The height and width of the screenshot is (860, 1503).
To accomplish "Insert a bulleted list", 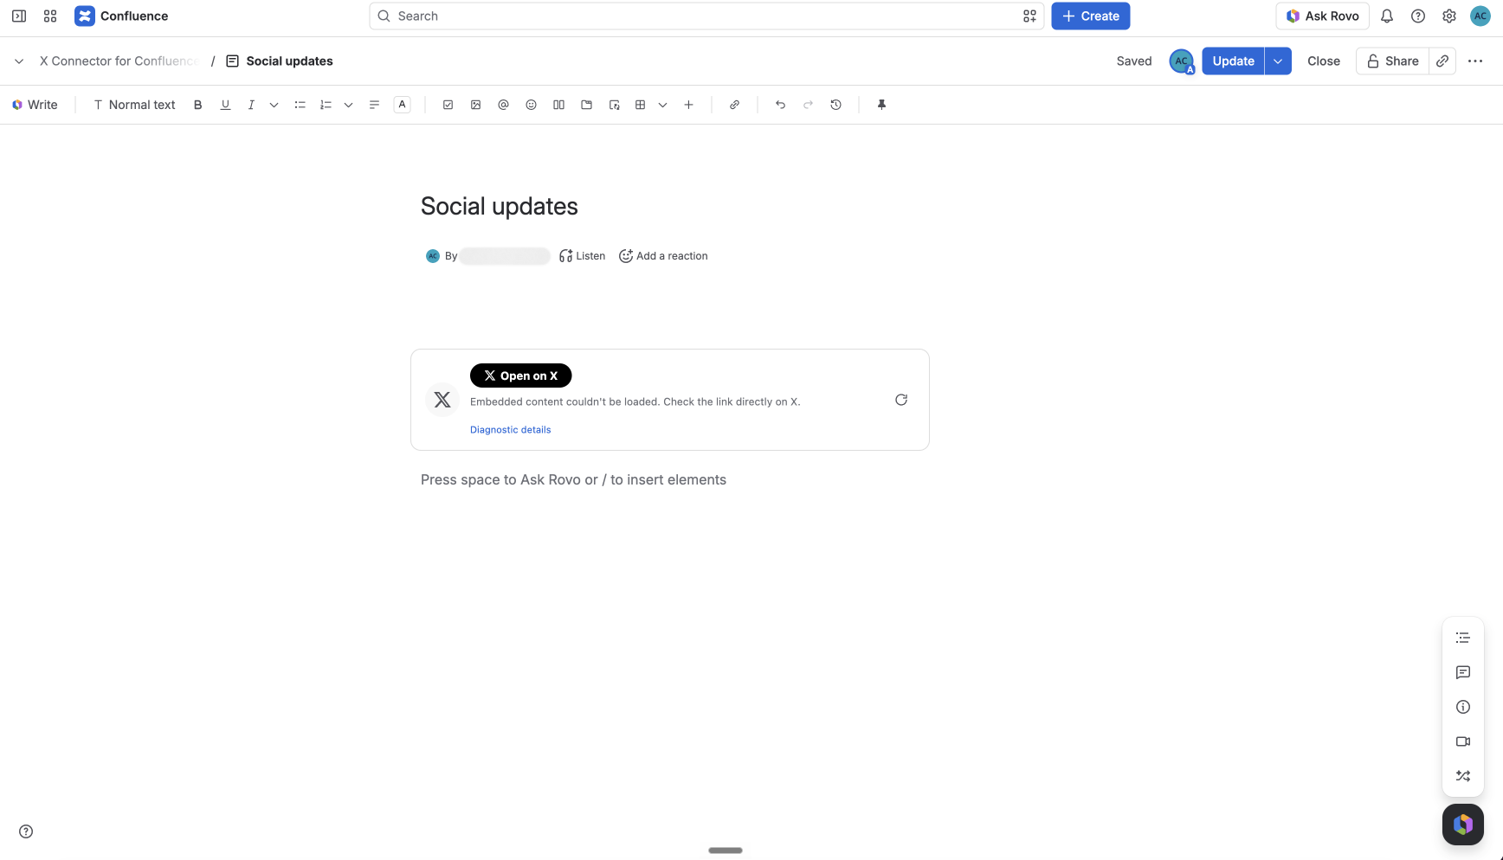I will click(x=300, y=105).
